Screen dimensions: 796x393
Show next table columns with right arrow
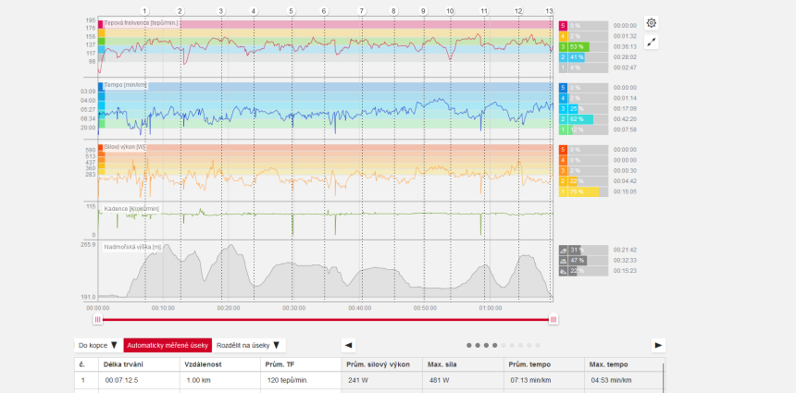coord(658,345)
